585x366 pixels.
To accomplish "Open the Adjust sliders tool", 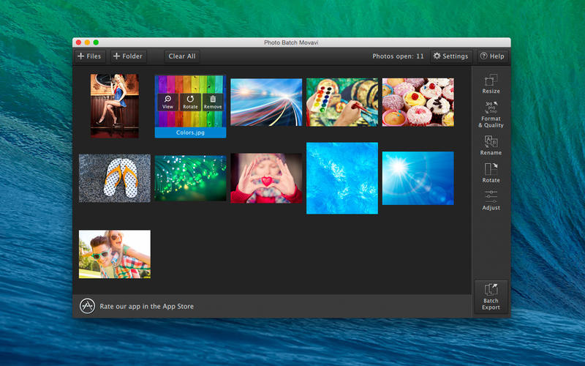I will 491,201.
